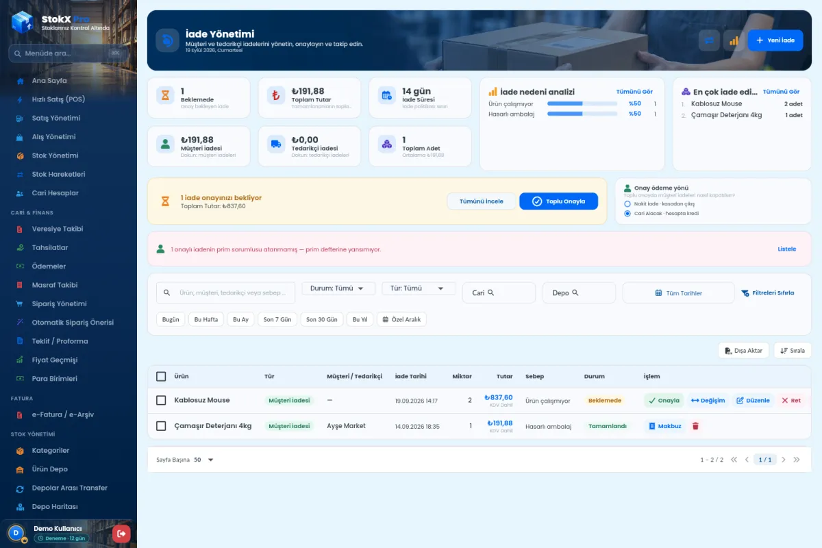Image resolution: width=822 pixels, height=548 pixels.
Task: Go to the last page using double-right arrows
Action: [796, 460]
